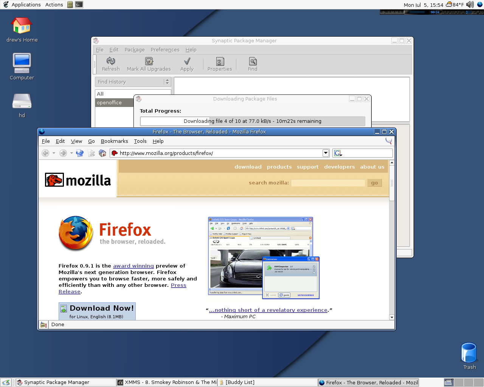The image size is (484, 387).
Task: Open Back button history dropdown arrow
Action: (x=54, y=153)
